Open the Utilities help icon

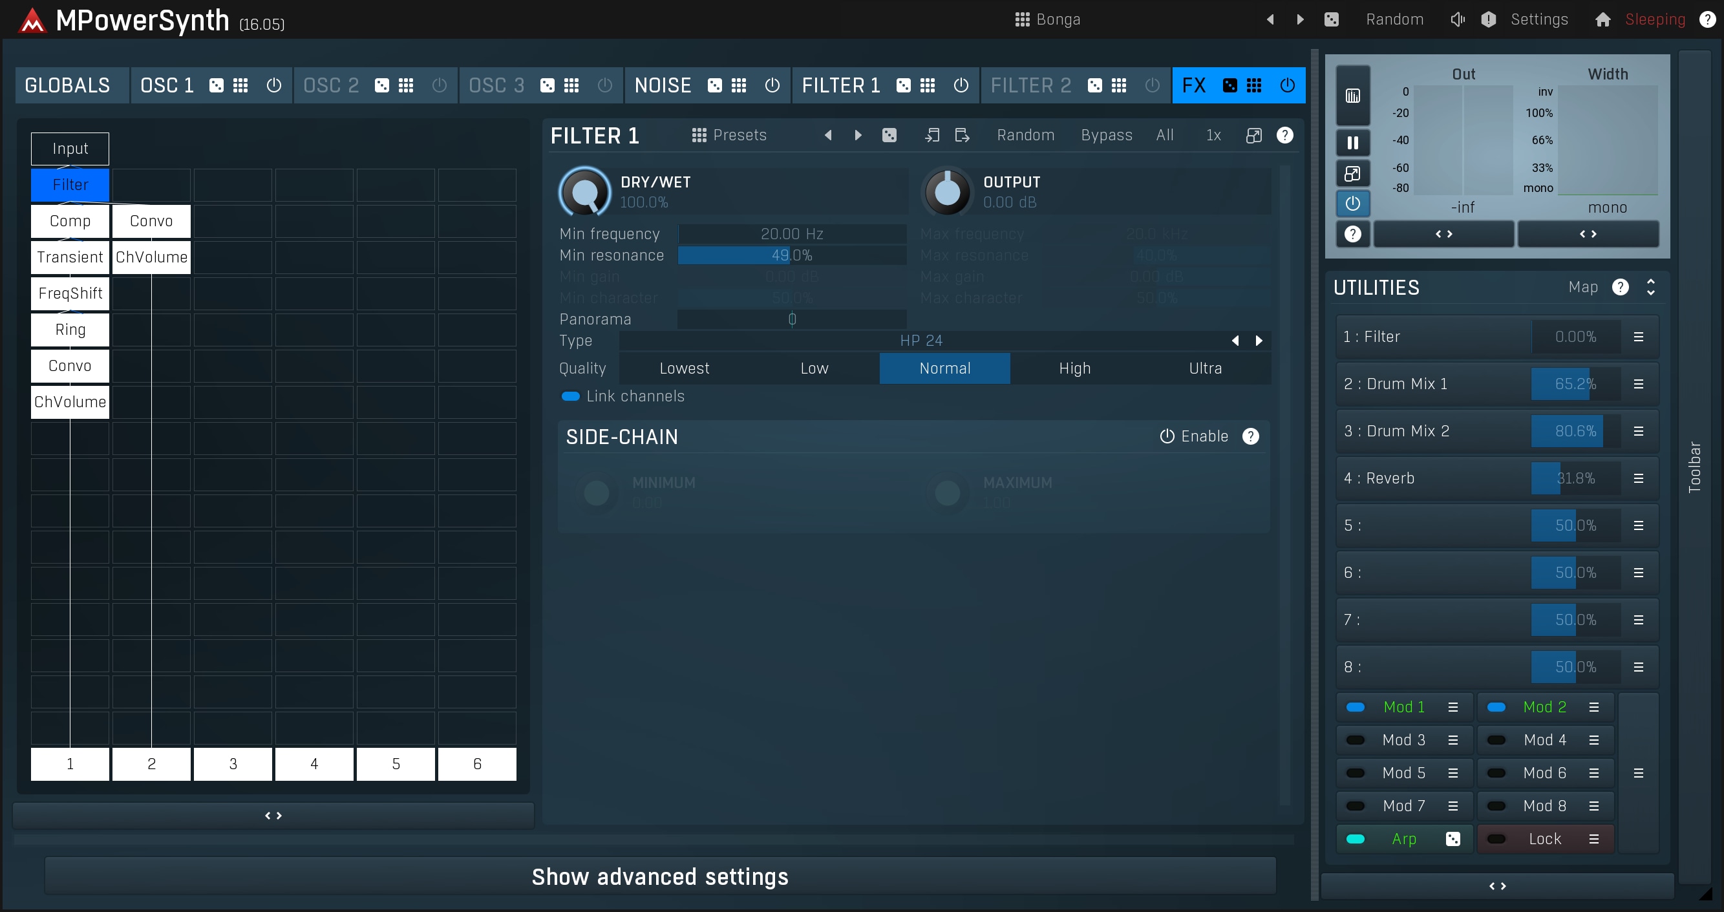pos(1619,287)
